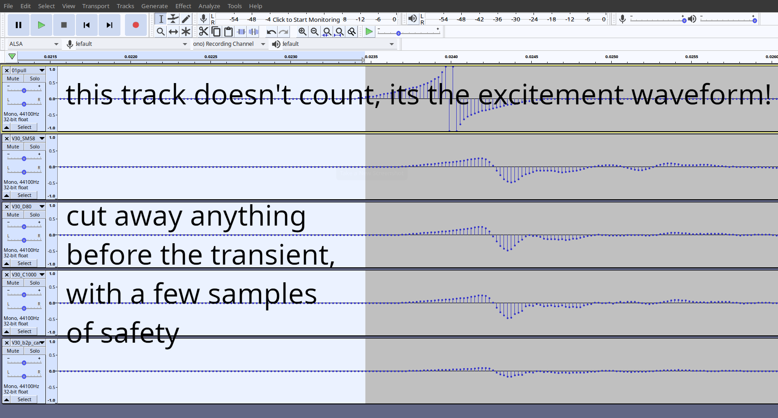Open the File menu

(x=8, y=6)
